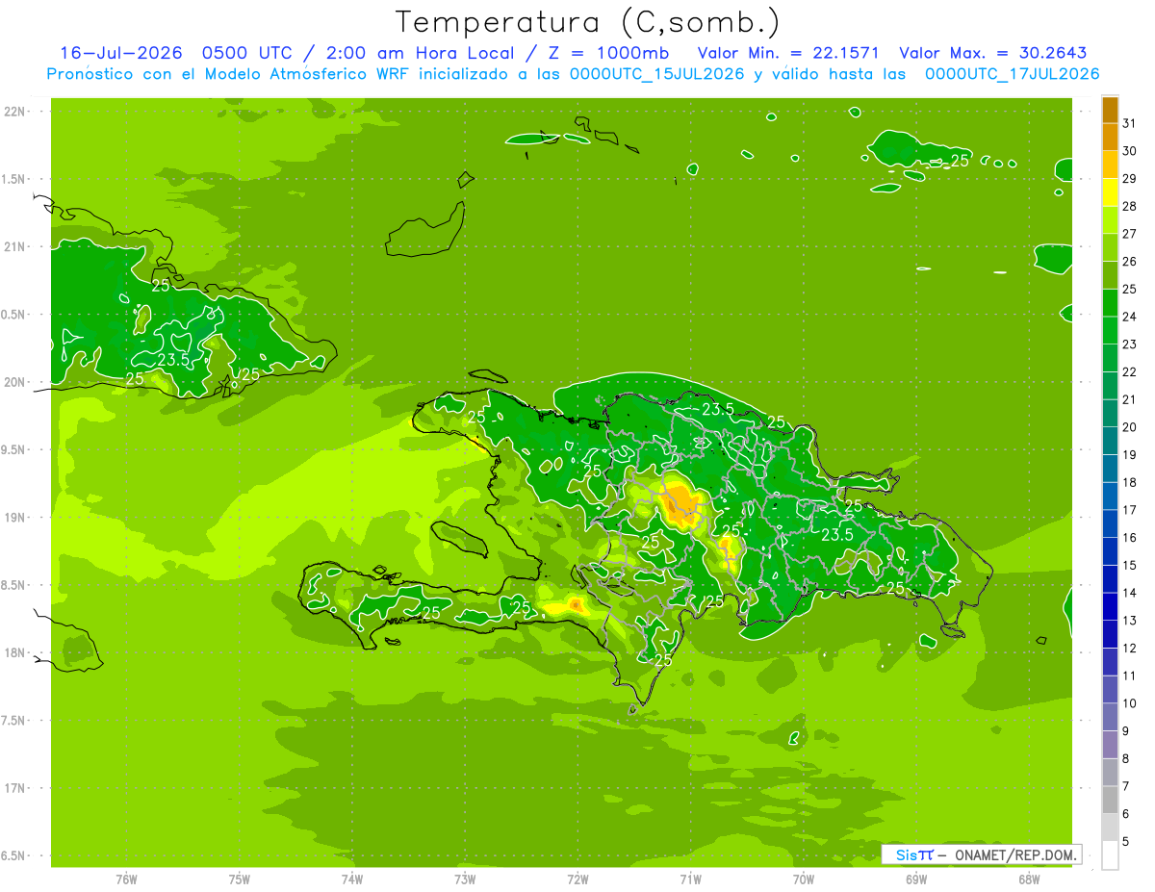Image resolution: width=1155 pixels, height=892 pixels.
Task: Click the "70W" longitude axis label
Action: 804,879
